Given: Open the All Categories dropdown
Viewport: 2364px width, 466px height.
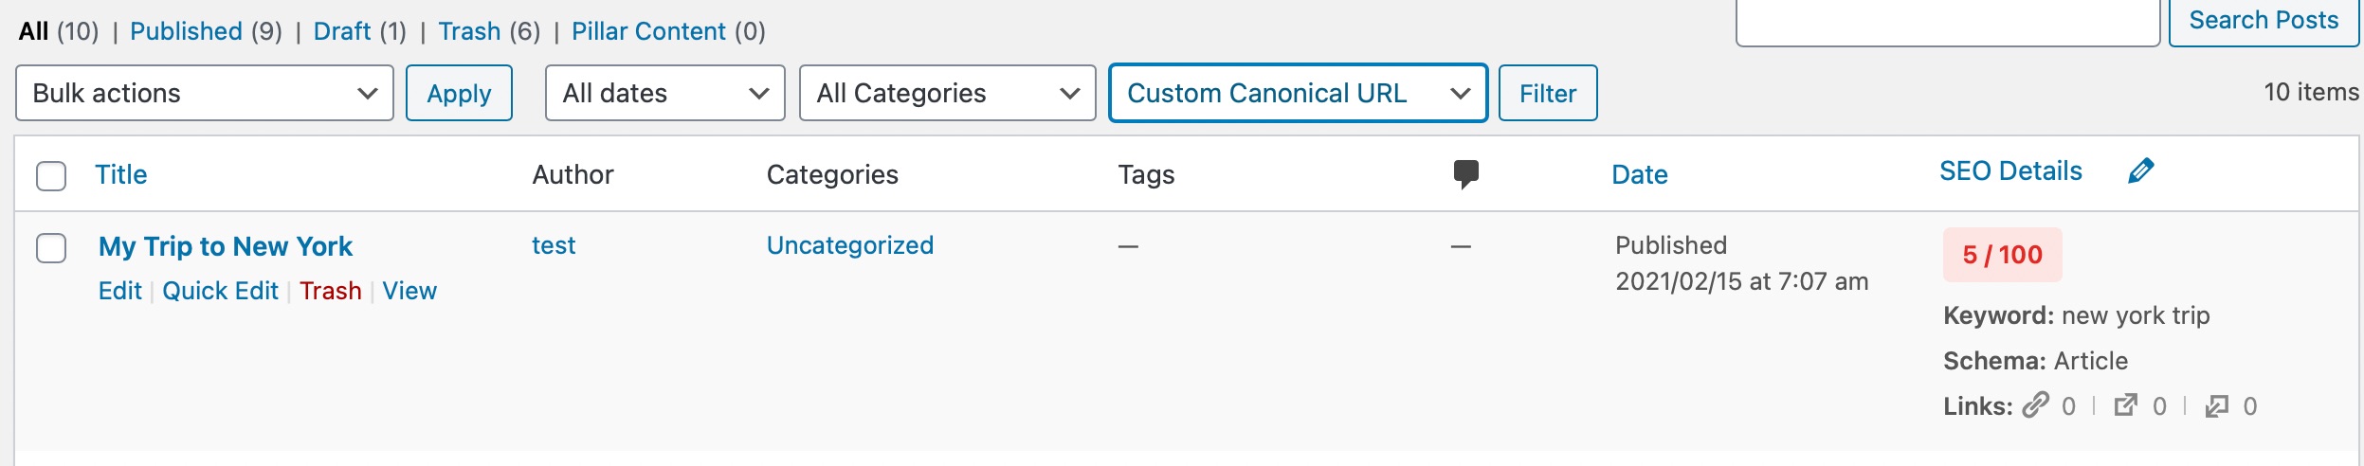Looking at the screenshot, I should pyautogui.click(x=947, y=93).
